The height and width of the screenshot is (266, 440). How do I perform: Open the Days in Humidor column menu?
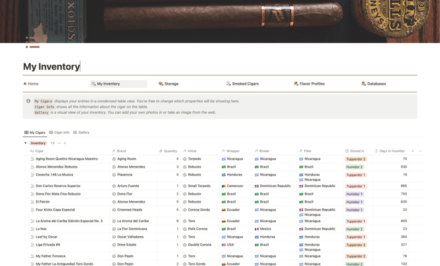click(390, 151)
